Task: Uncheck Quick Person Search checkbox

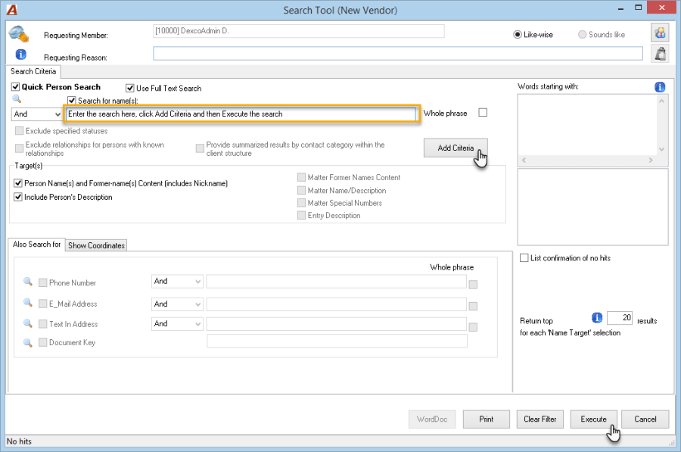Action: tap(16, 87)
